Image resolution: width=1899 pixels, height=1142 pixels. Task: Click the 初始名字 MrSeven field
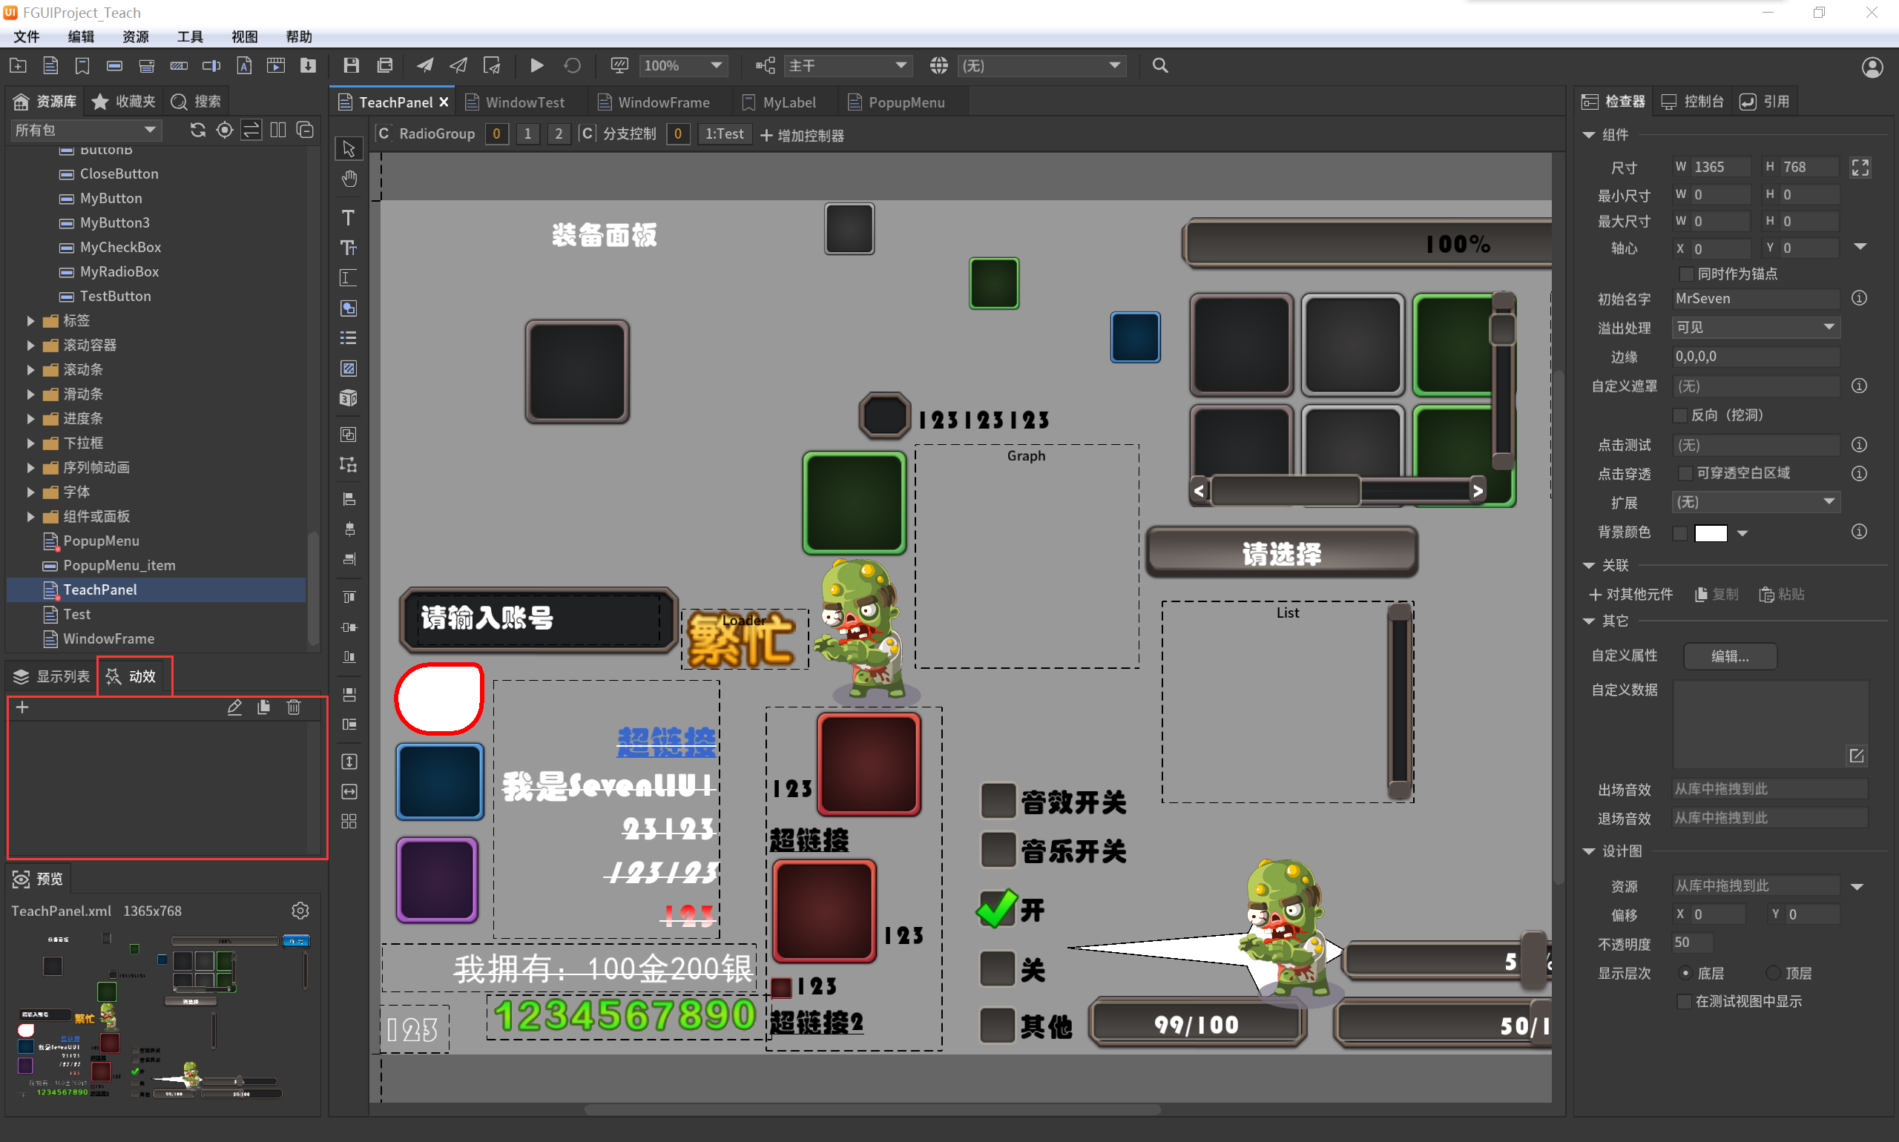(x=1756, y=299)
